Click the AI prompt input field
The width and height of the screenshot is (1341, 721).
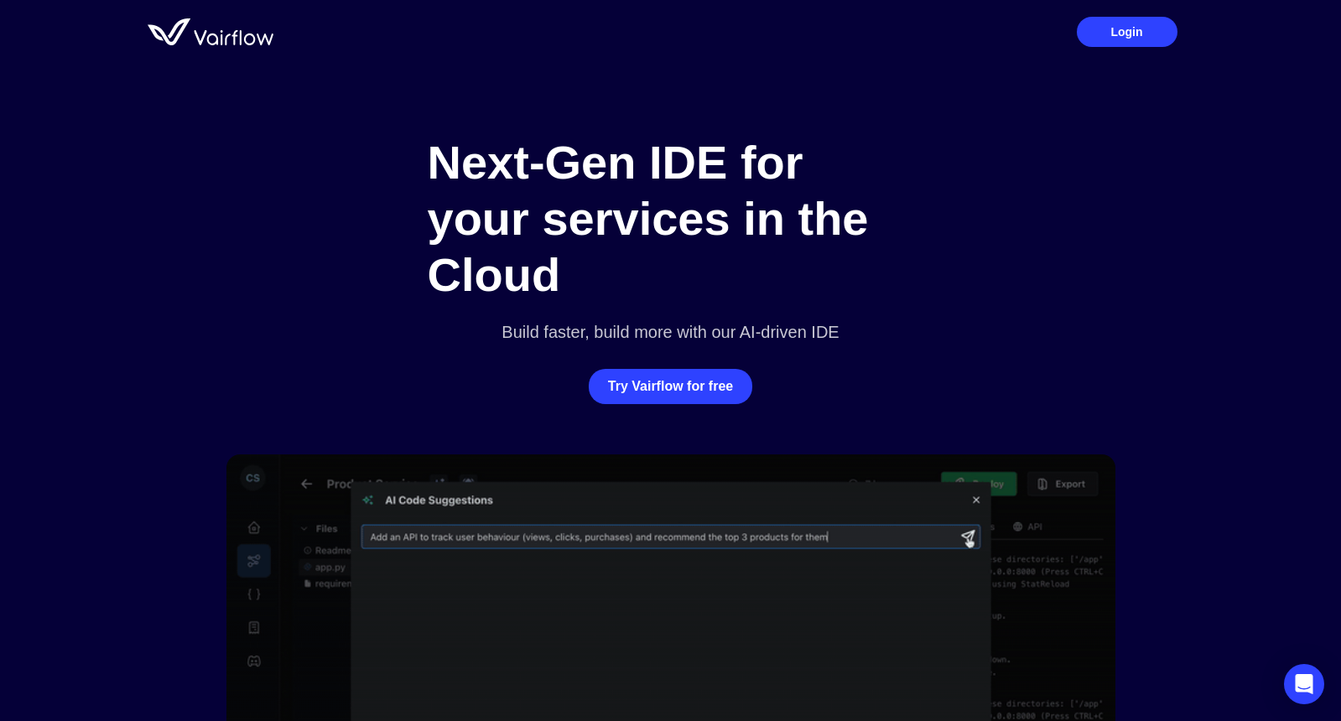tap(670, 537)
